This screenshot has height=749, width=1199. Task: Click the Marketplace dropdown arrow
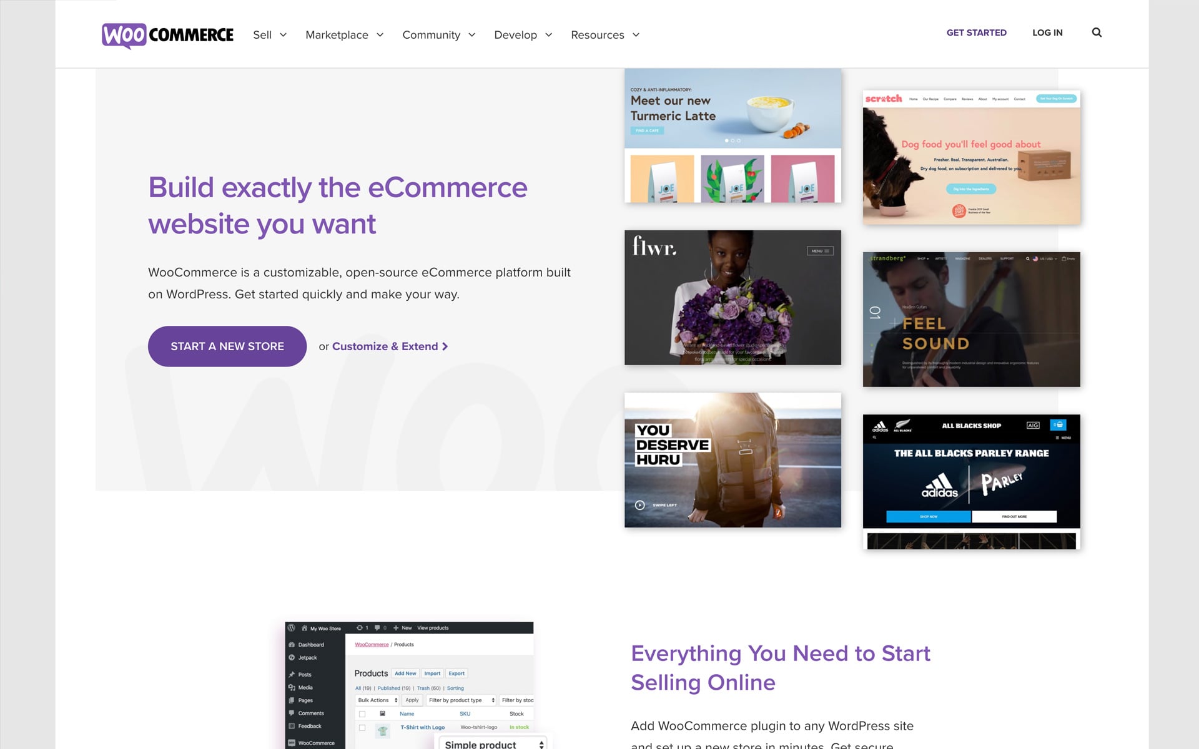click(x=382, y=34)
